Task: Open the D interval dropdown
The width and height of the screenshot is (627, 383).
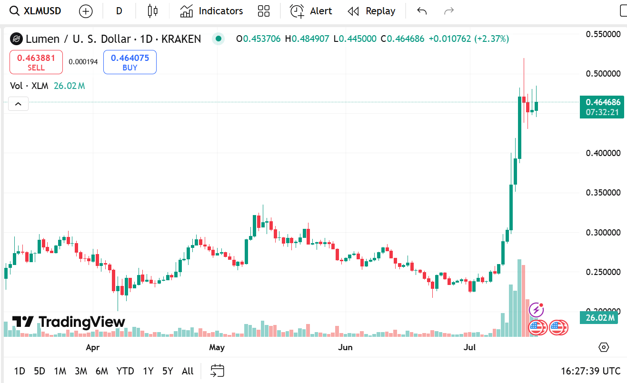Action: click(119, 11)
